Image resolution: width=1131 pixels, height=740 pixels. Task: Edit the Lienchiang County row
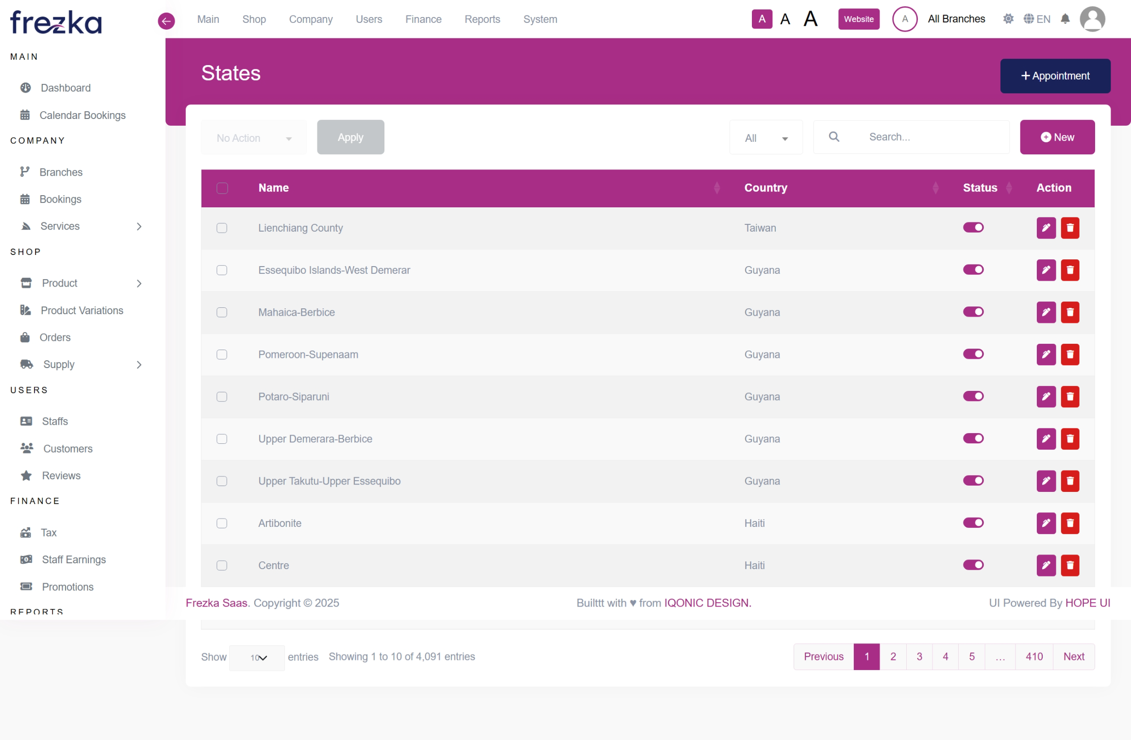point(1046,228)
